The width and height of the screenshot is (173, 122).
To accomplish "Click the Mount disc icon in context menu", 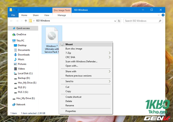I will (x=62, y=44).
